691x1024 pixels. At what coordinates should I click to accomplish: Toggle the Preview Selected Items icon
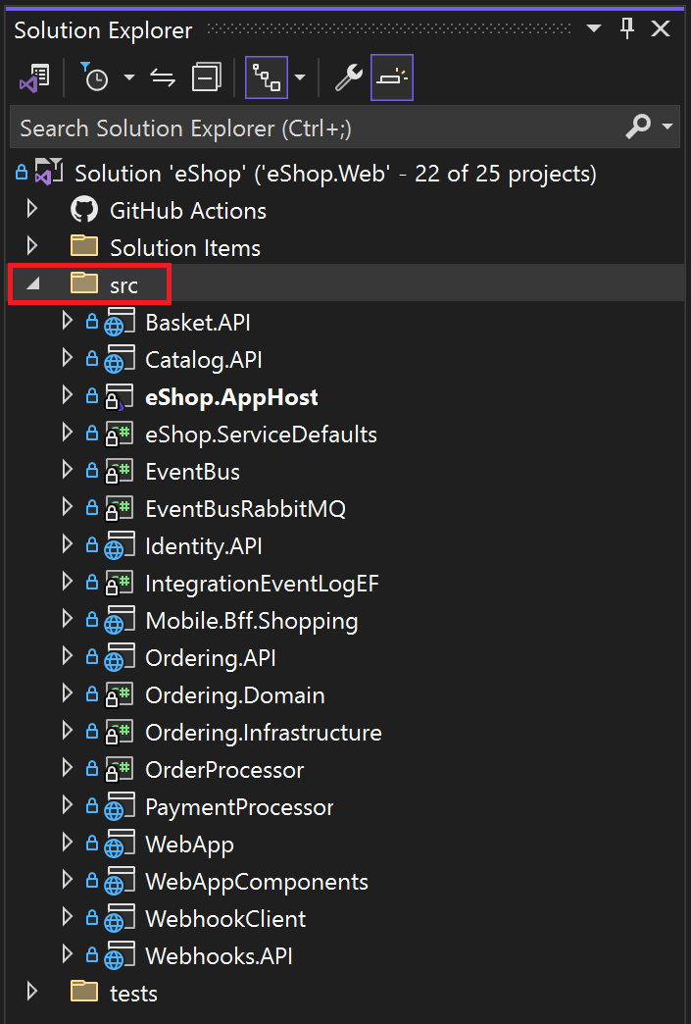pos(391,77)
